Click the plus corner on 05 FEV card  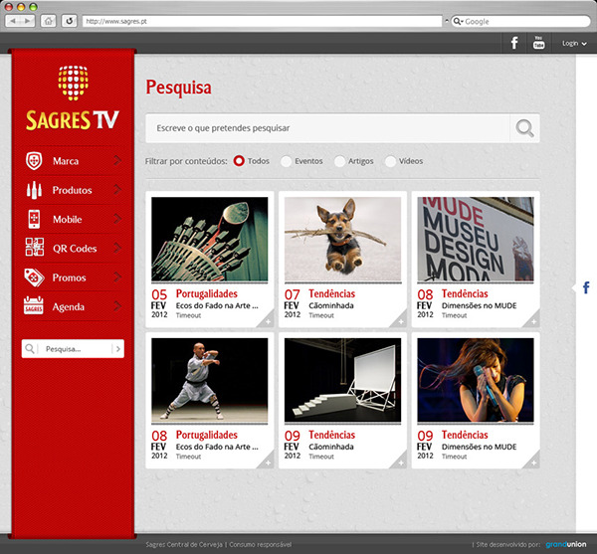point(268,321)
